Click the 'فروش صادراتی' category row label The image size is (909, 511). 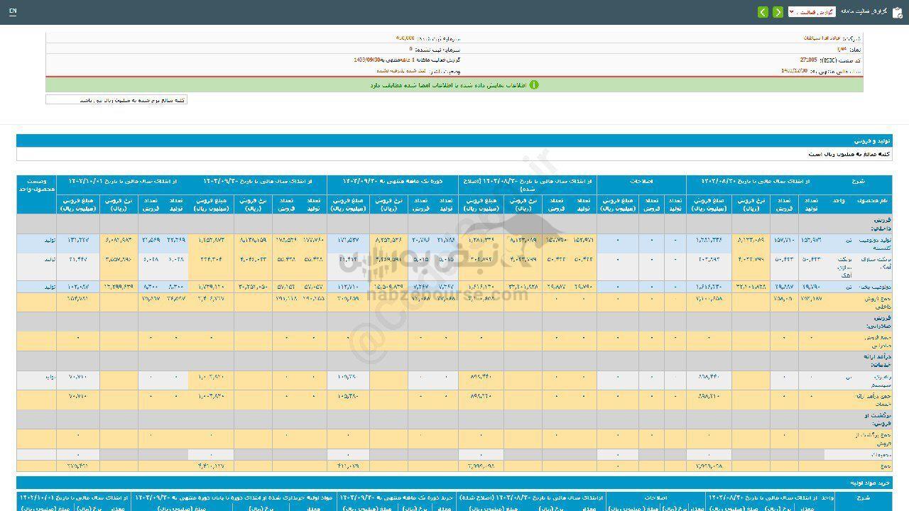(880, 322)
